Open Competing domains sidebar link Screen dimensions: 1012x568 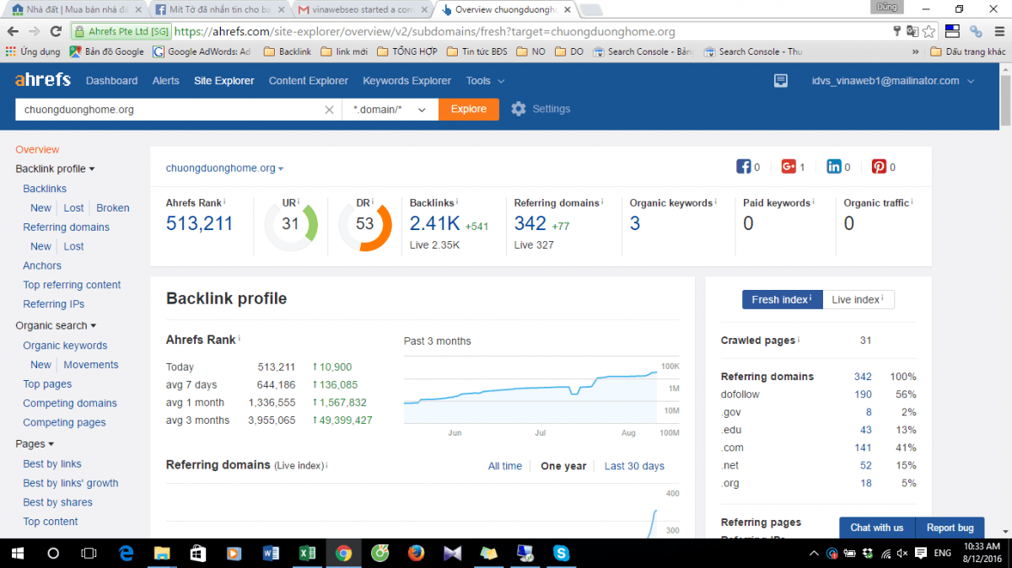point(70,403)
